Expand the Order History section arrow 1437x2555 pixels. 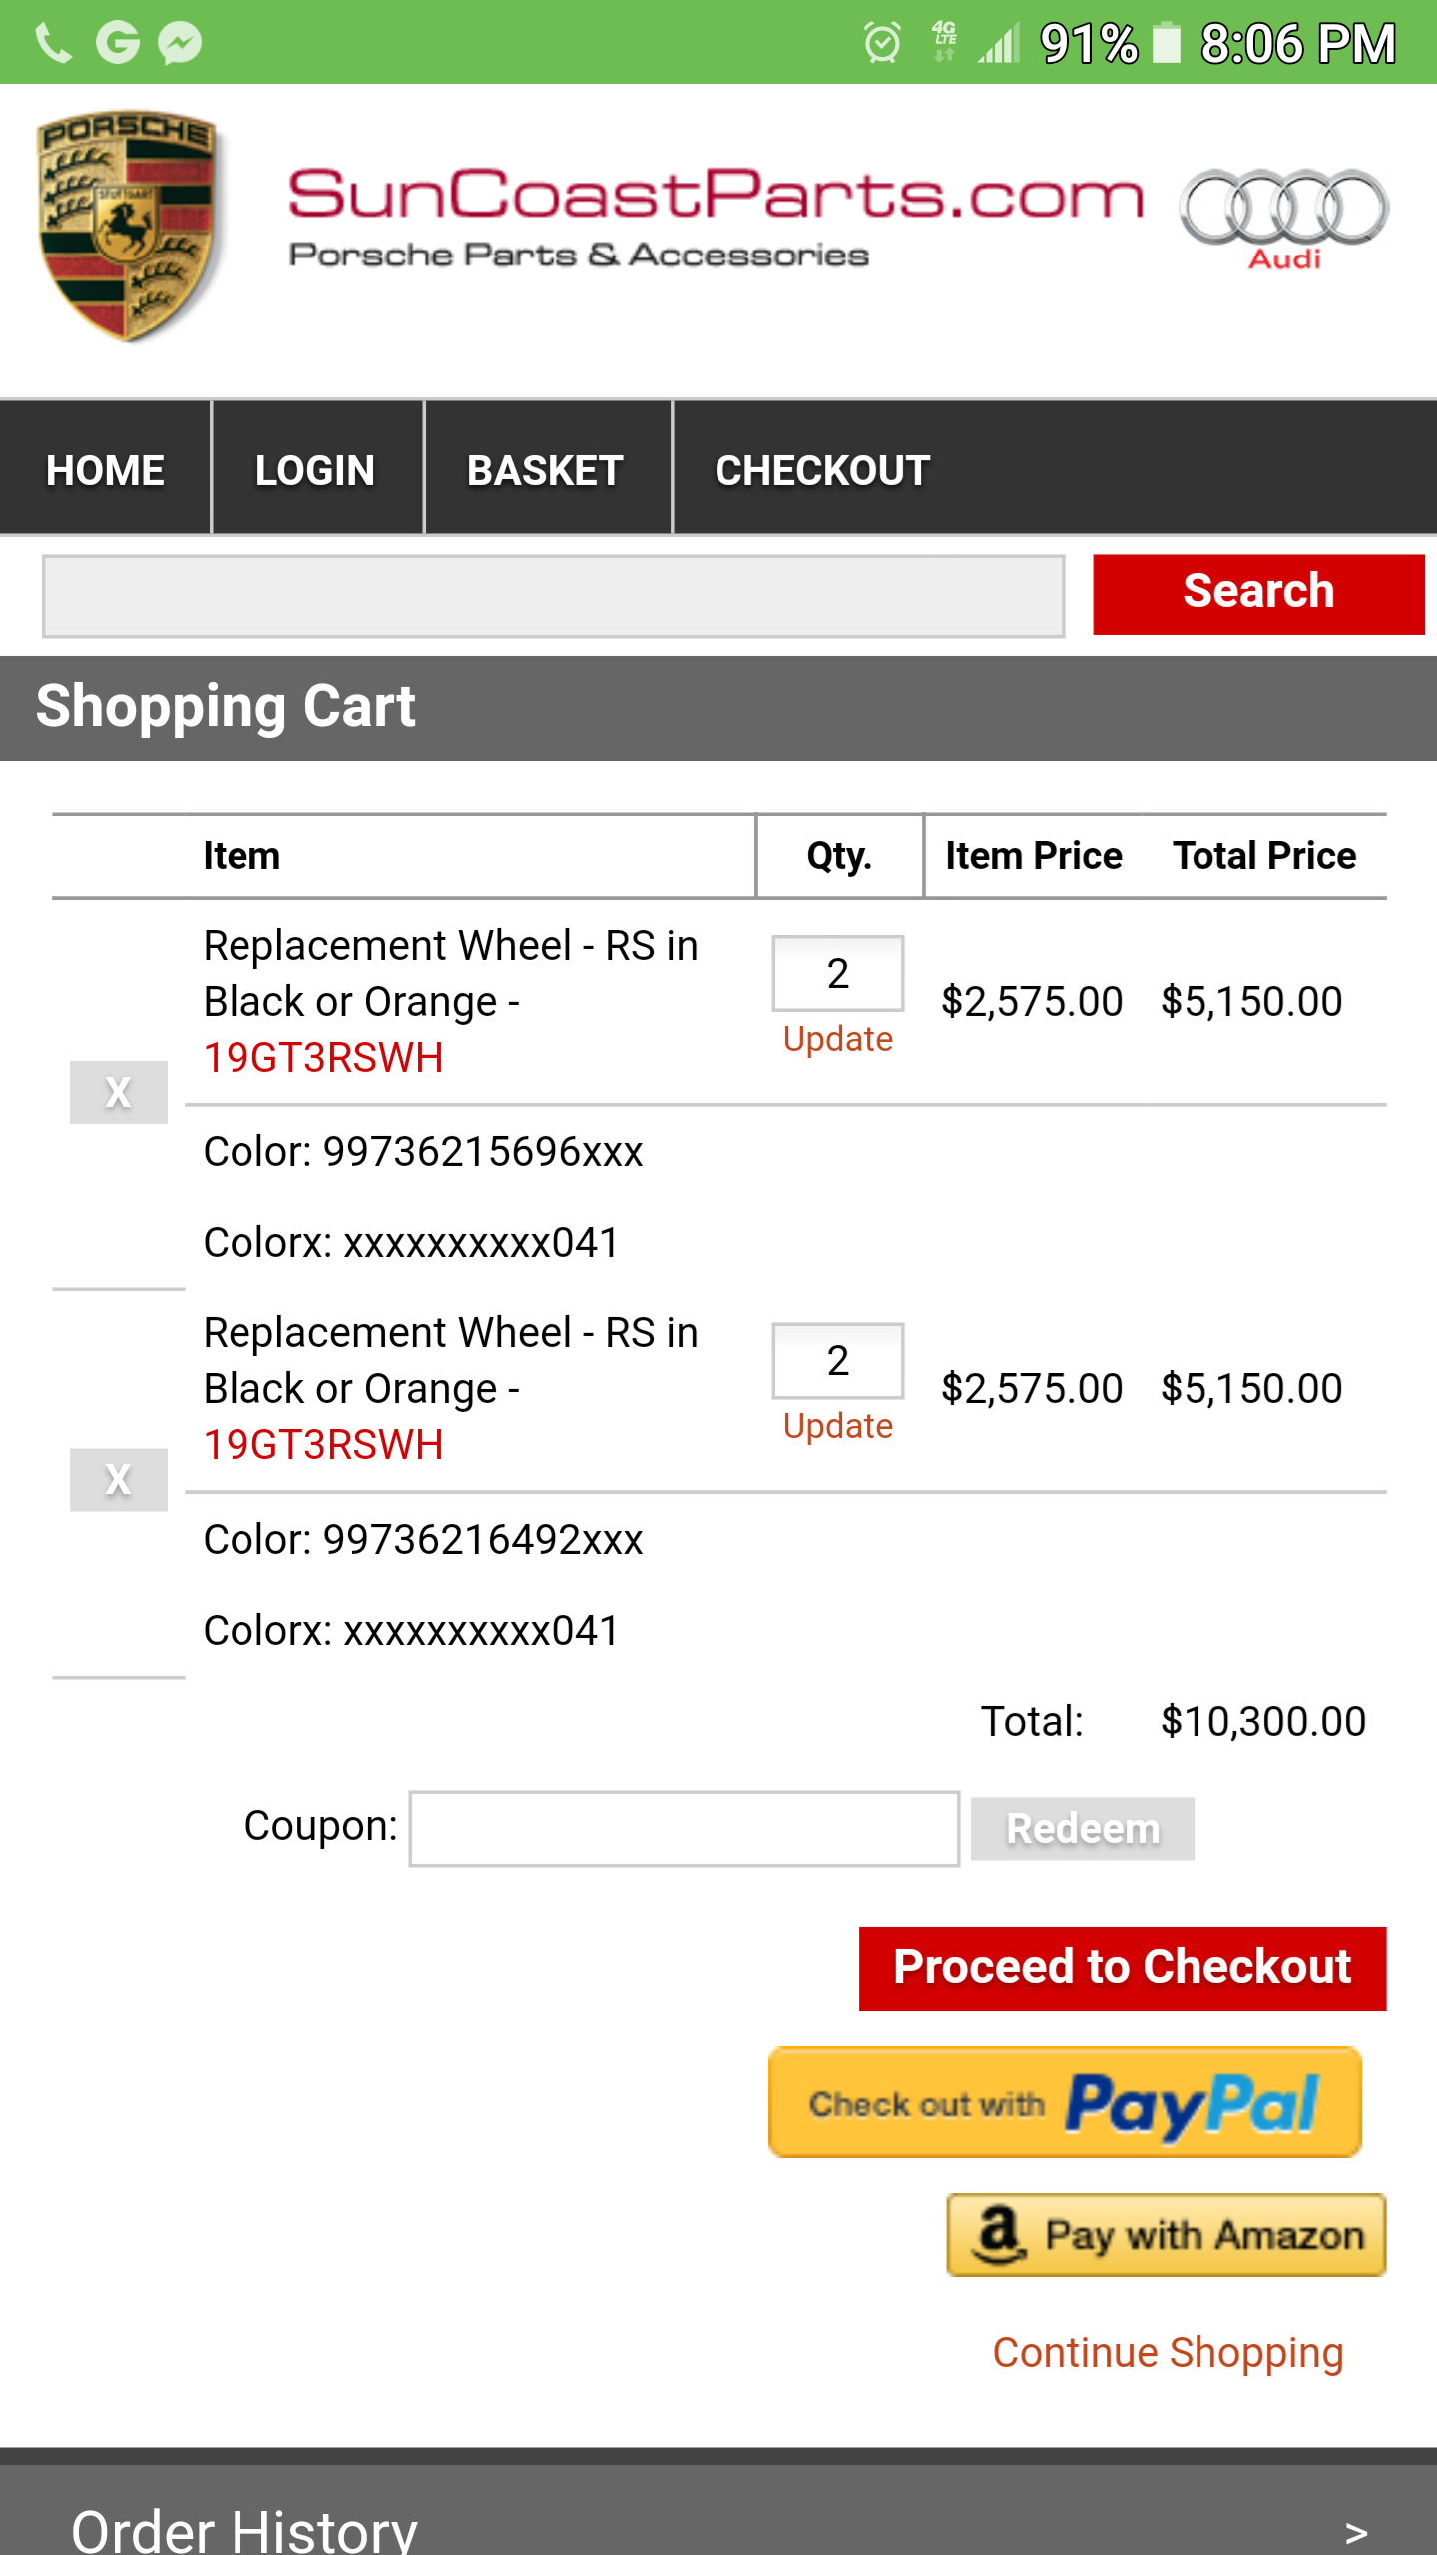1355,2532
